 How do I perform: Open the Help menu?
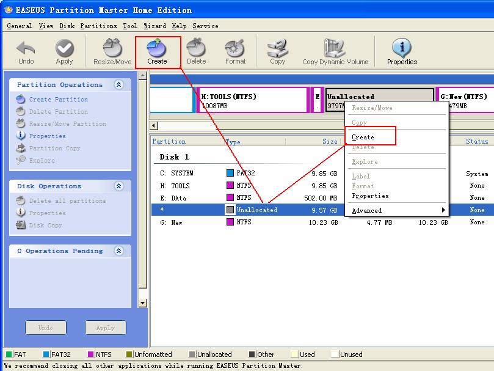coord(180,26)
